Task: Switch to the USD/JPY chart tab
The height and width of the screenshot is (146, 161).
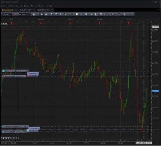Action: click(x=43, y=10)
